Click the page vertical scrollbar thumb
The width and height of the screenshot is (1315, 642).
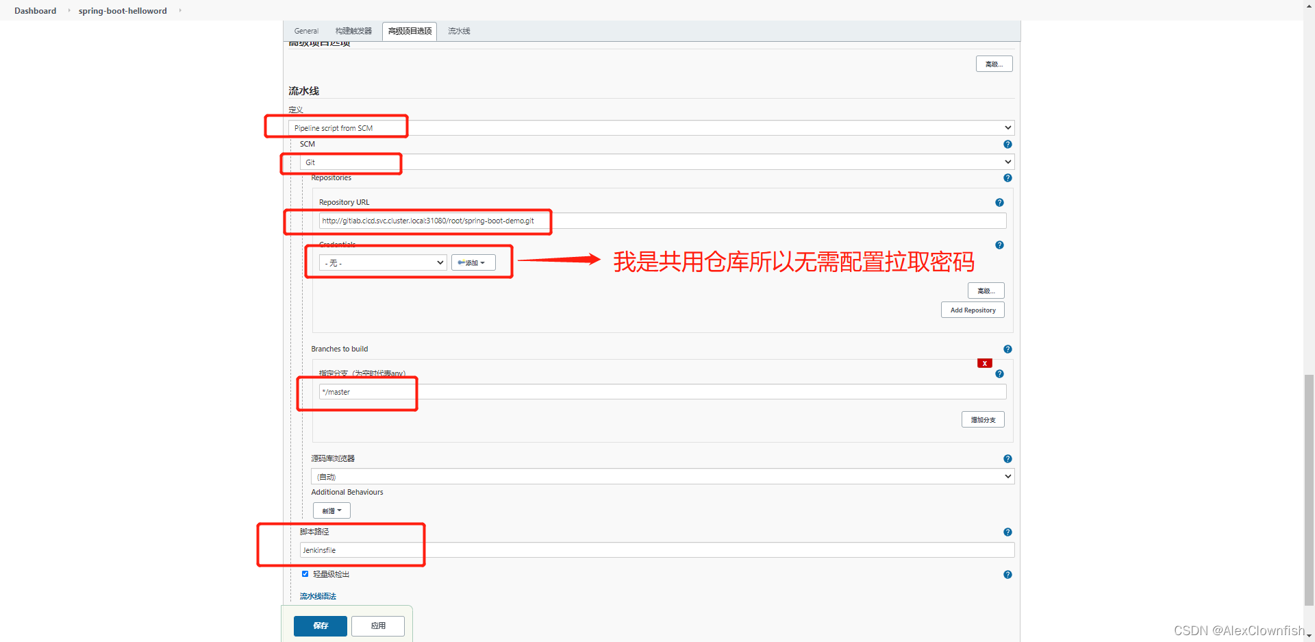point(1310,491)
